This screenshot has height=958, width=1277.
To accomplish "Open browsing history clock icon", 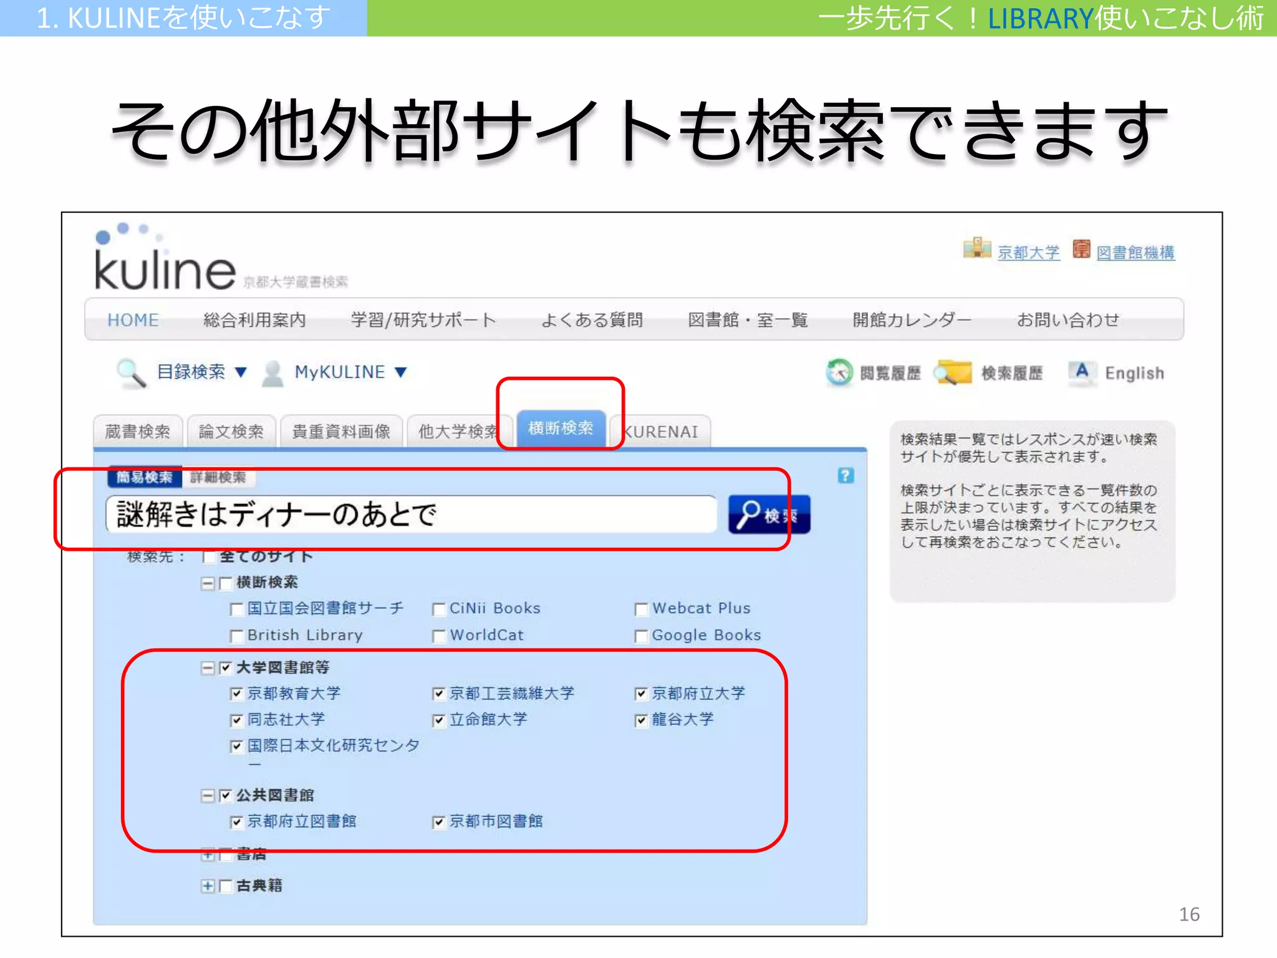I will point(839,372).
